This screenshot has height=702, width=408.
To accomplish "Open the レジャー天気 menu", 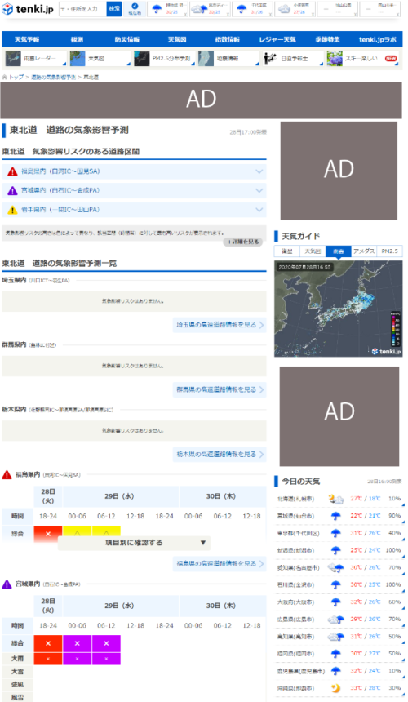I will pos(277,39).
